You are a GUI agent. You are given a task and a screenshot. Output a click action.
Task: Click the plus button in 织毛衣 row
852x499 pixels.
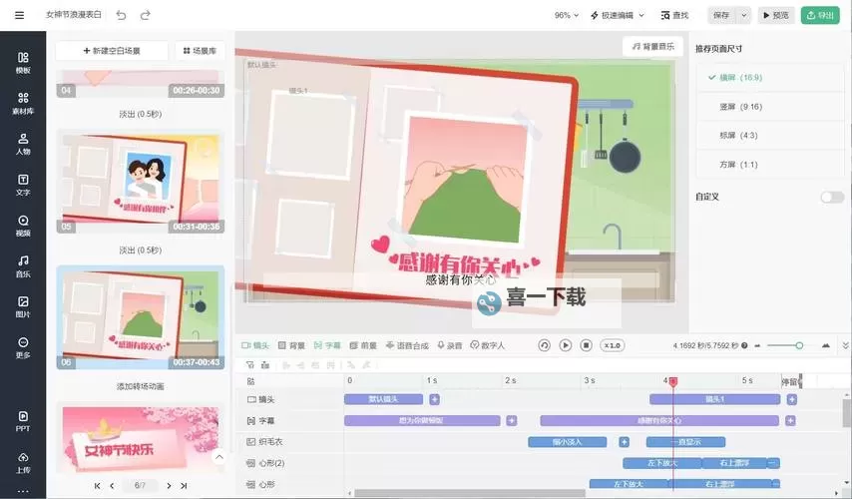click(x=624, y=442)
